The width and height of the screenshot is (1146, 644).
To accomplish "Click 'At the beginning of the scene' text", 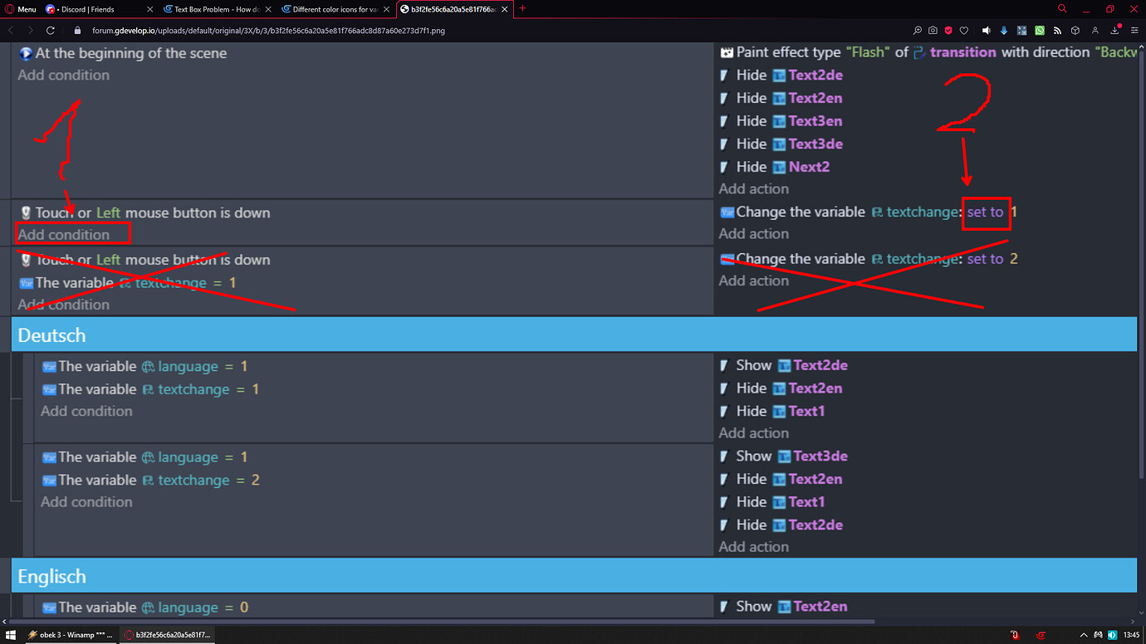I will pos(131,53).
